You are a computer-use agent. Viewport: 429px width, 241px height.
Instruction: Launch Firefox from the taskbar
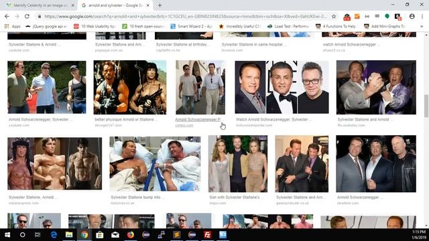tap(131, 235)
